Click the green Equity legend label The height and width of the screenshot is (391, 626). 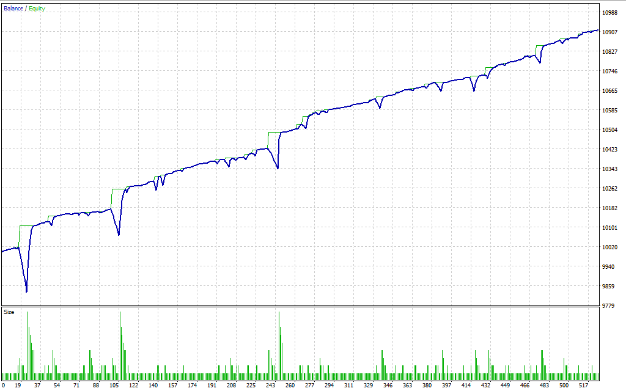pyautogui.click(x=37, y=9)
